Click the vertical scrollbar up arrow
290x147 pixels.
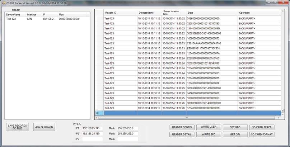[282, 11]
